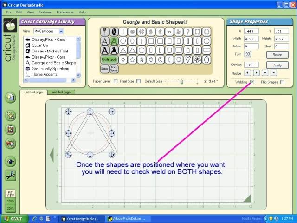Open the View menu

pyautogui.click(x=30, y=12)
